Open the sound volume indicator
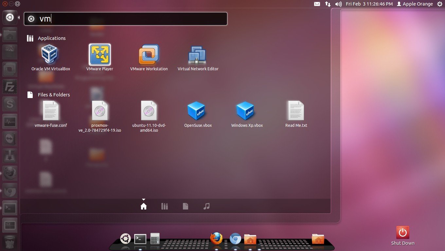The image size is (445, 251). click(338, 4)
